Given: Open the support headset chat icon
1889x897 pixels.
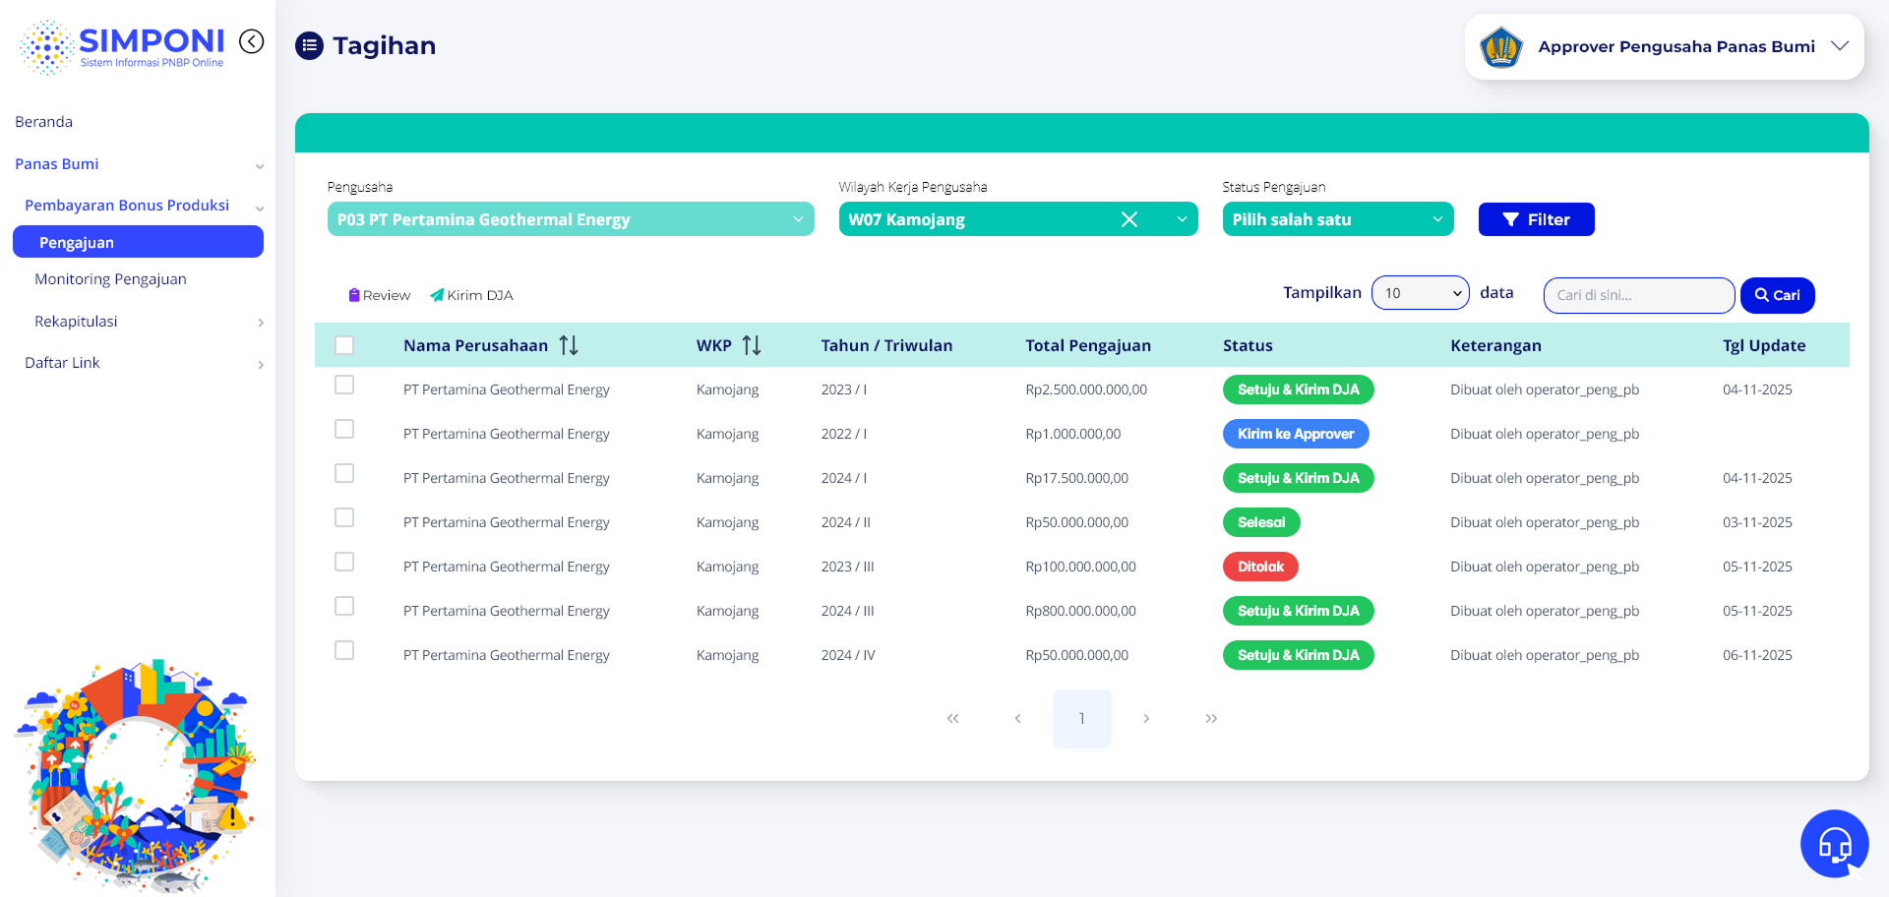Looking at the screenshot, I should pos(1834,843).
